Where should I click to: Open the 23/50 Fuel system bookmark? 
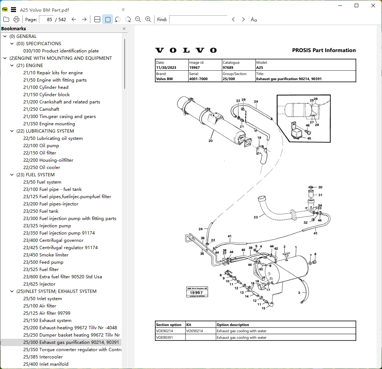(42, 182)
